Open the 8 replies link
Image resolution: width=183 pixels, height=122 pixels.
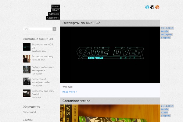[166, 38]
